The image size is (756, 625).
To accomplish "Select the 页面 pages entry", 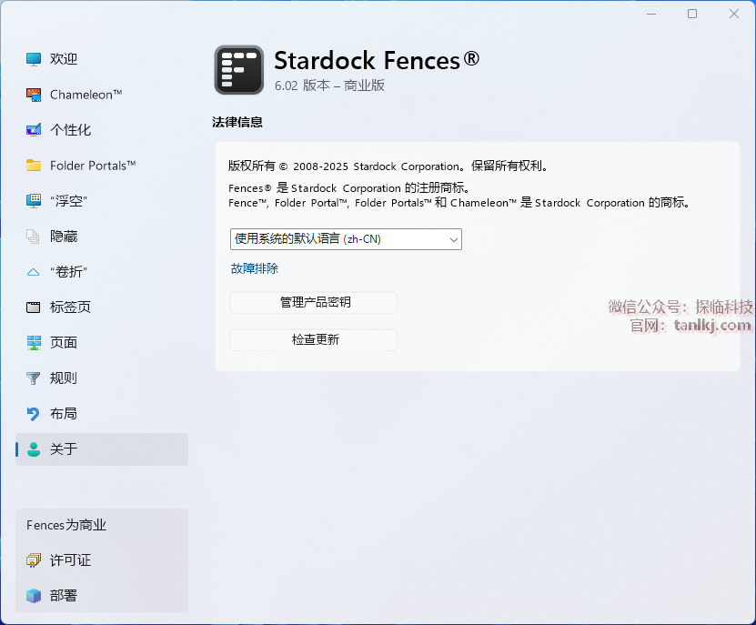I will [x=102, y=342].
